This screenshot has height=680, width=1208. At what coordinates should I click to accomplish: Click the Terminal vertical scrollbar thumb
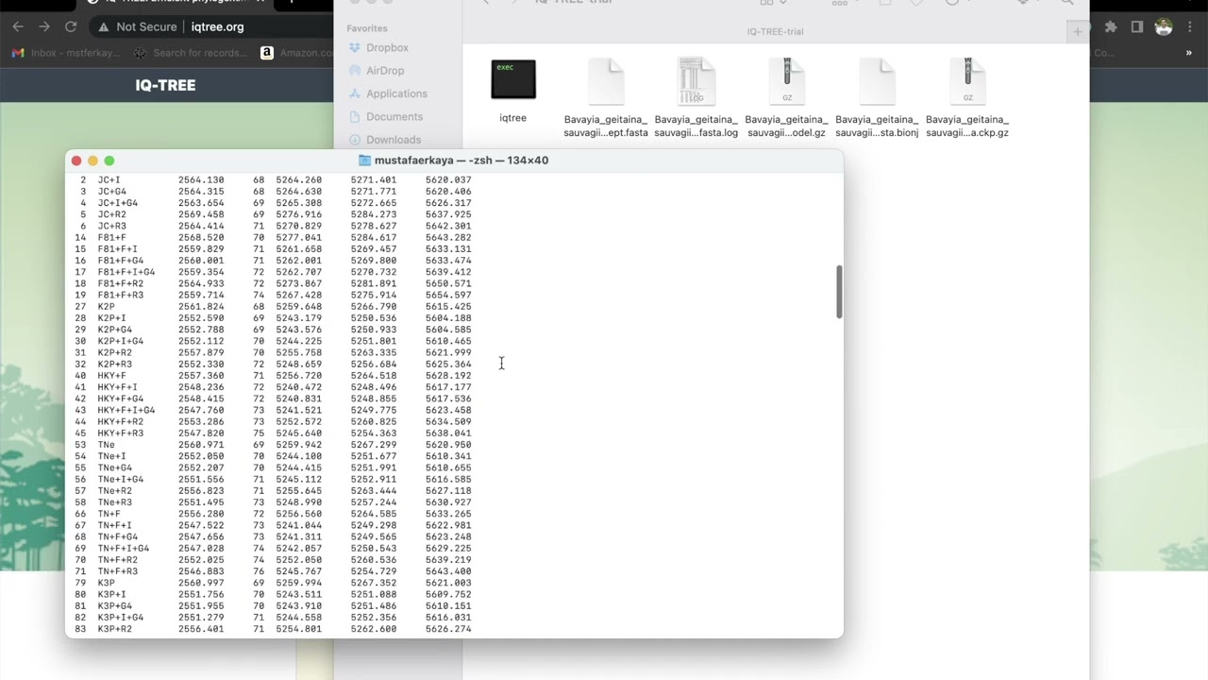coord(838,292)
